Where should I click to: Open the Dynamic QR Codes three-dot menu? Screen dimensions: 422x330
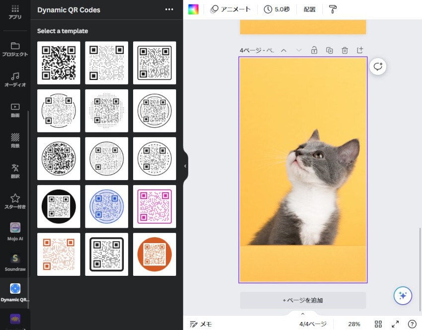169,9
